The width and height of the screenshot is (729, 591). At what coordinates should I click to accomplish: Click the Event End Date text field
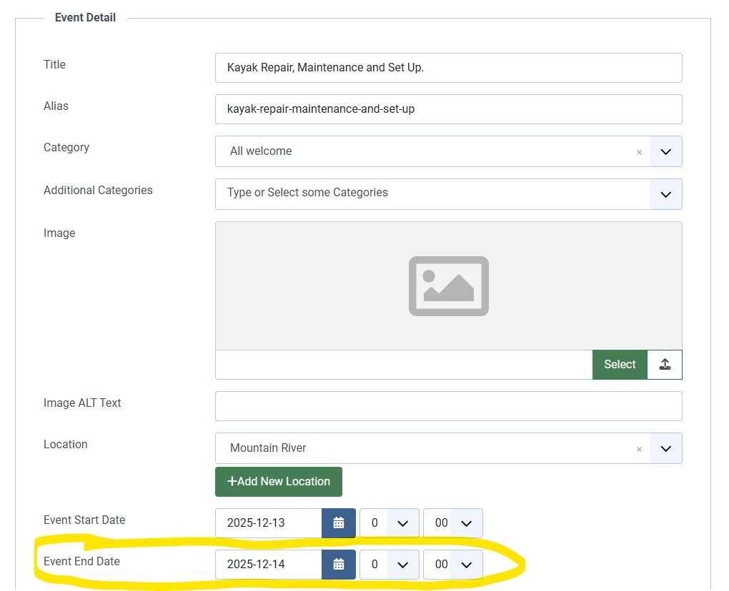(x=269, y=565)
